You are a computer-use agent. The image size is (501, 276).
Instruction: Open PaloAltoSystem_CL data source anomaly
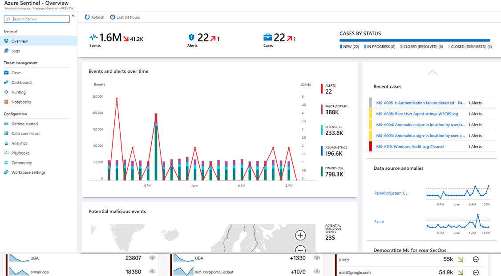(391, 193)
